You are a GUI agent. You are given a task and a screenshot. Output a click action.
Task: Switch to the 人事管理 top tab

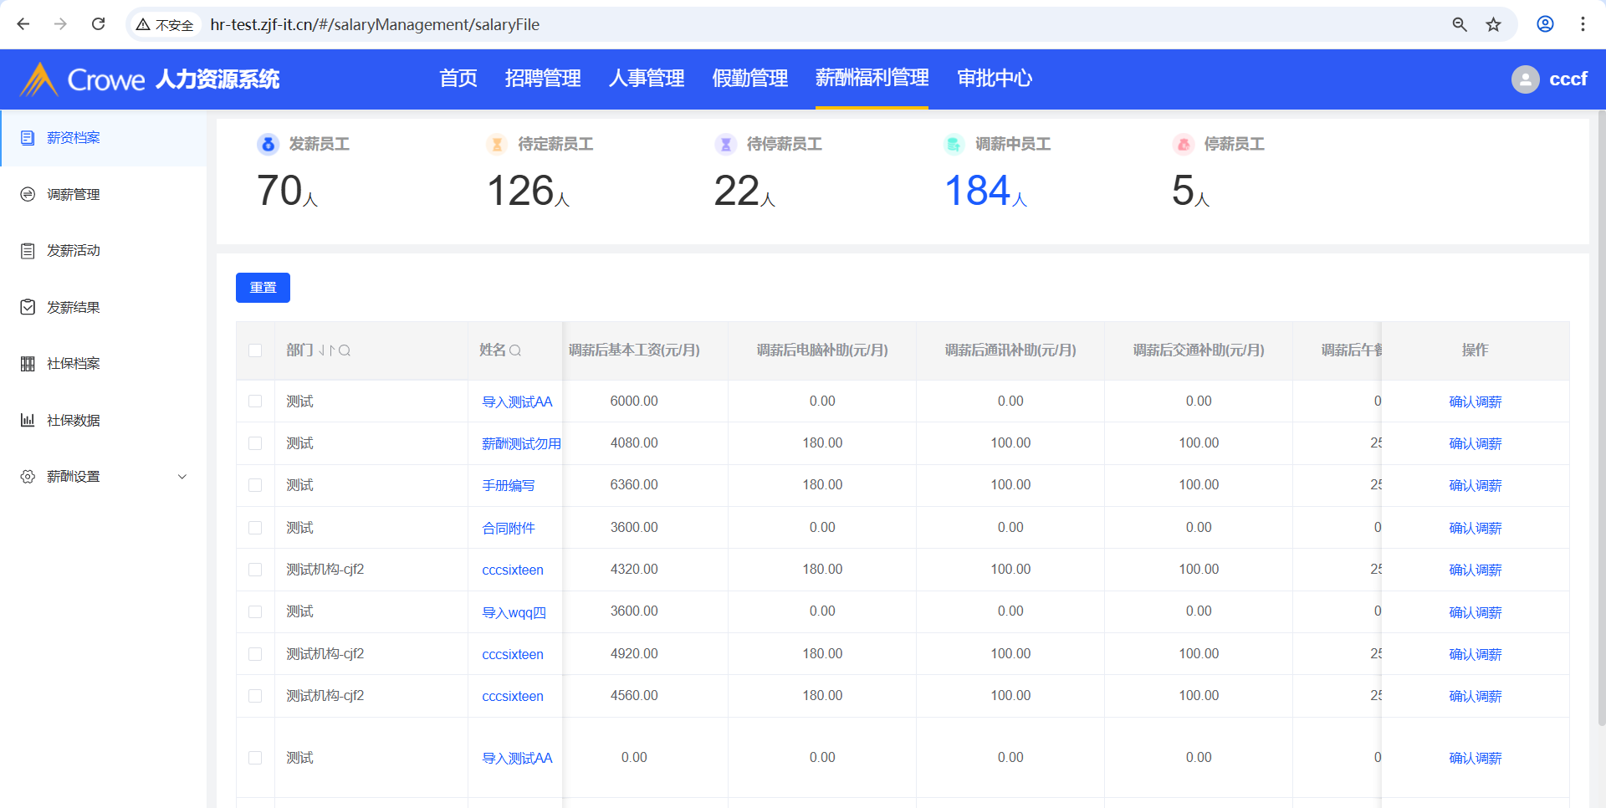tap(646, 79)
